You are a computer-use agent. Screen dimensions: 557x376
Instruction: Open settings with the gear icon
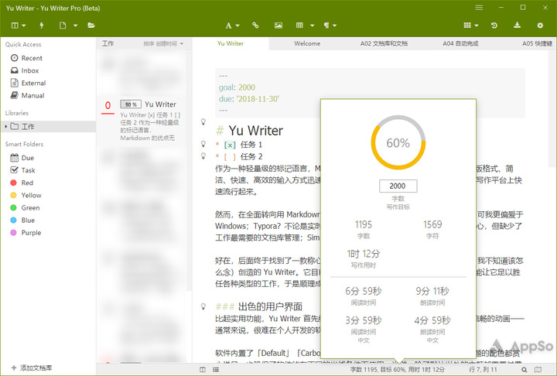pyautogui.click(x=540, y=26)
